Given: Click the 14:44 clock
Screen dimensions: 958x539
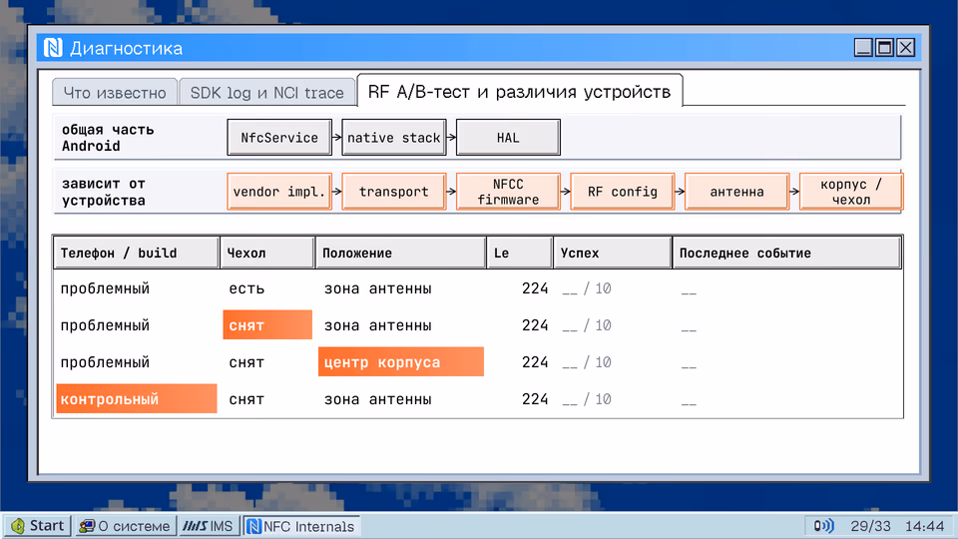Looking at the screenshot, I should coord(924,526).
